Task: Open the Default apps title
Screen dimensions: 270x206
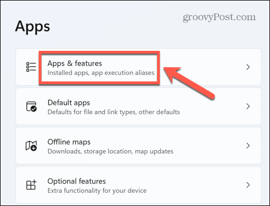Action: click(69, 103)
